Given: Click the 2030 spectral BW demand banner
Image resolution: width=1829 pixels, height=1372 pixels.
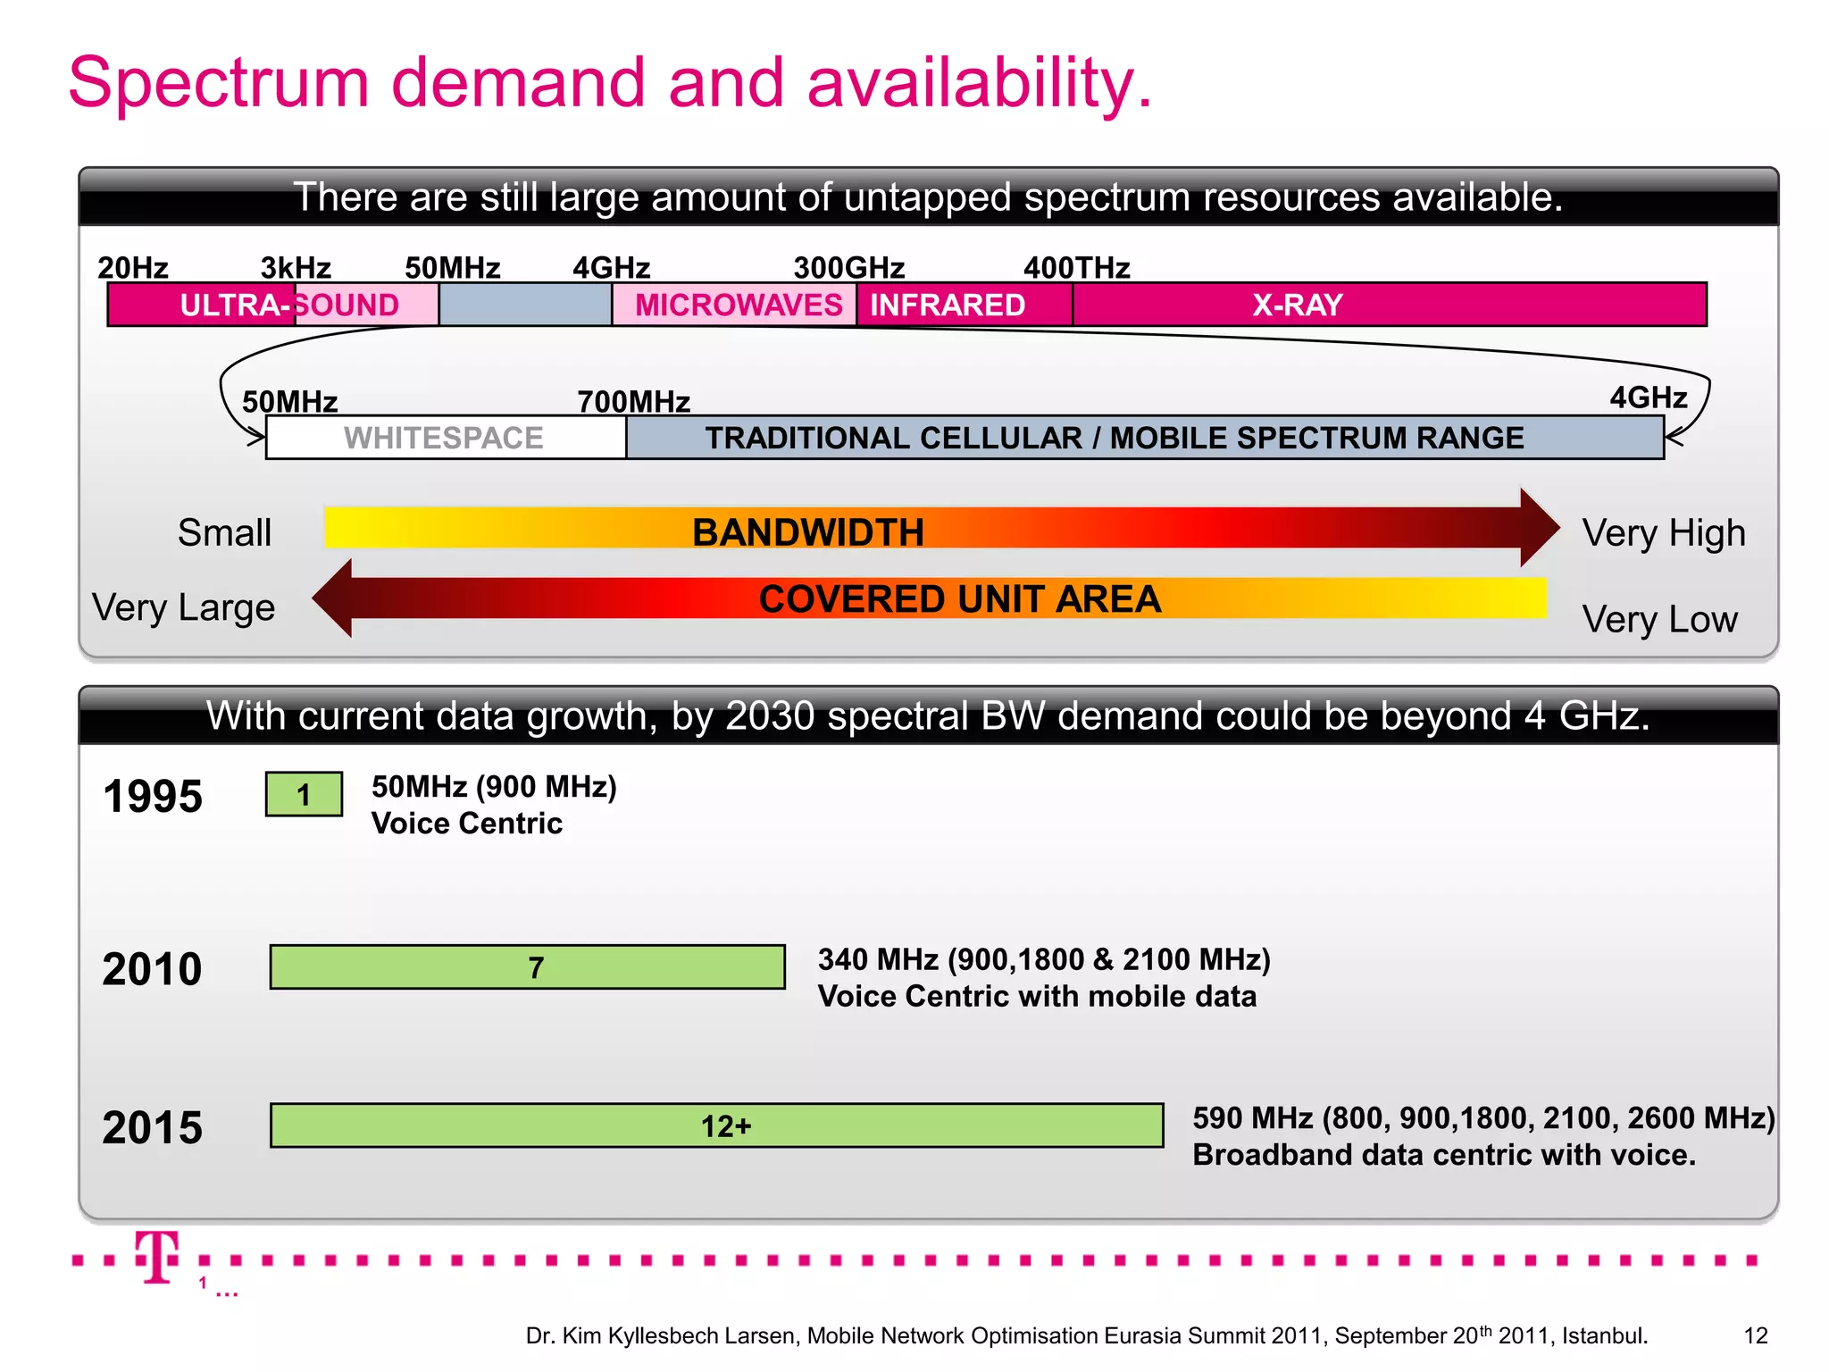Looking at the screenshot, I should click(927, 715).
